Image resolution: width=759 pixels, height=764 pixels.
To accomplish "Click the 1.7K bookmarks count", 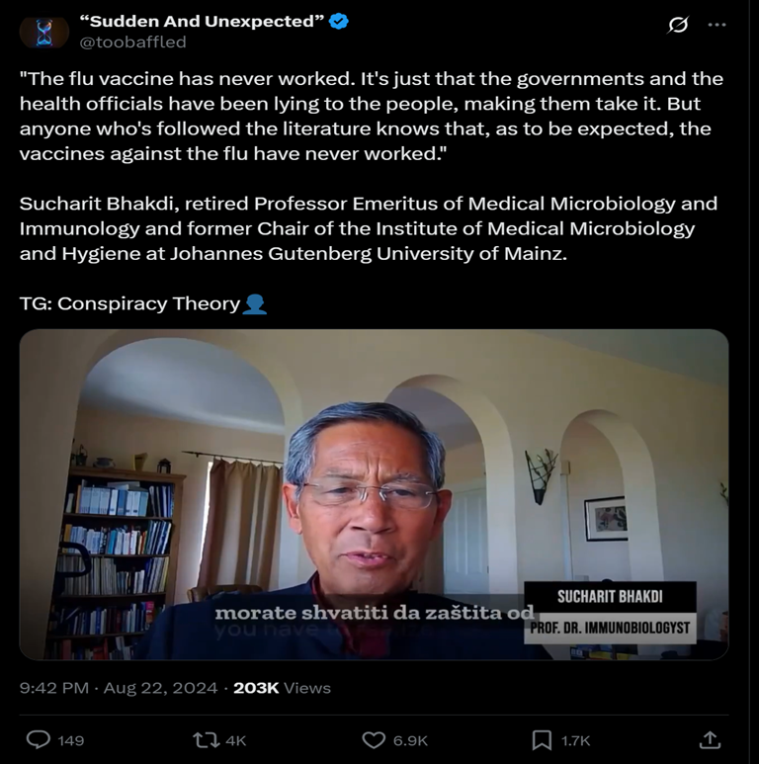I will point(576,740).
